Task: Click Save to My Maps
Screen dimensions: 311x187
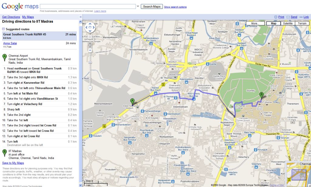Action: pos(13,163)
